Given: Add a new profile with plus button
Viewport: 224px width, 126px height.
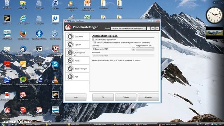Looking at the screenshot, I should [x=153, y=28].
